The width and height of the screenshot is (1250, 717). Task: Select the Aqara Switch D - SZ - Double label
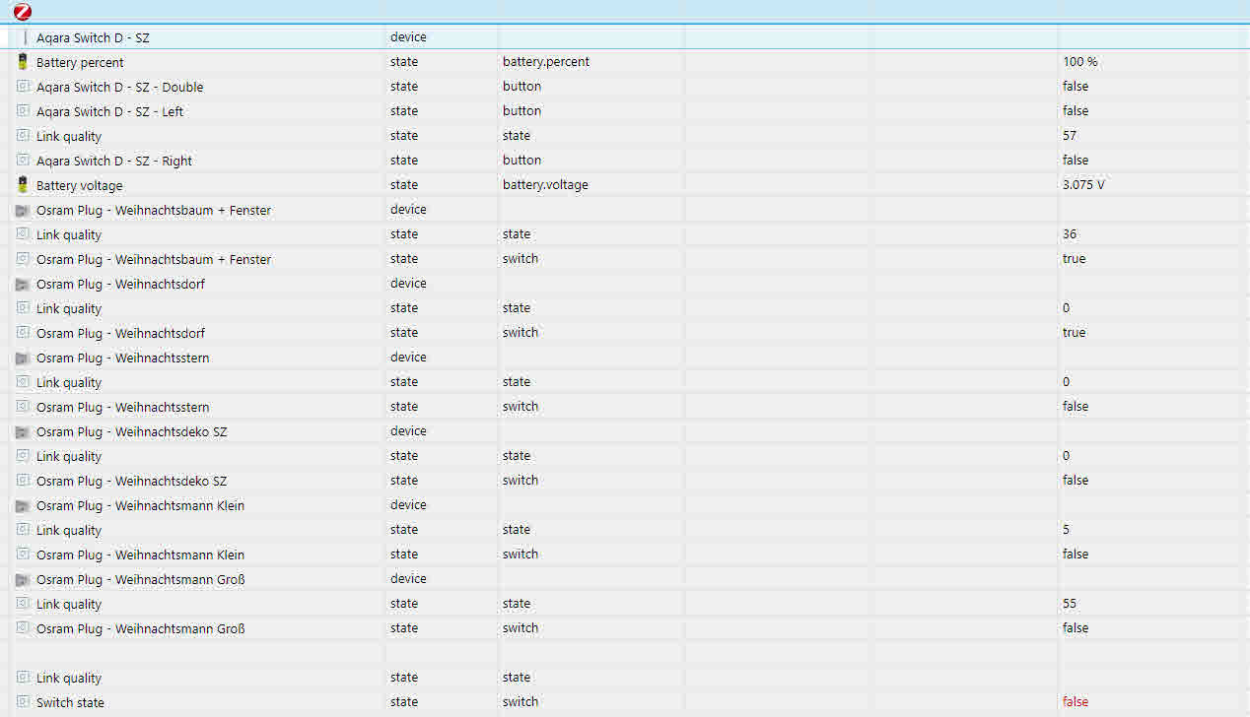[x=119, y=87]
